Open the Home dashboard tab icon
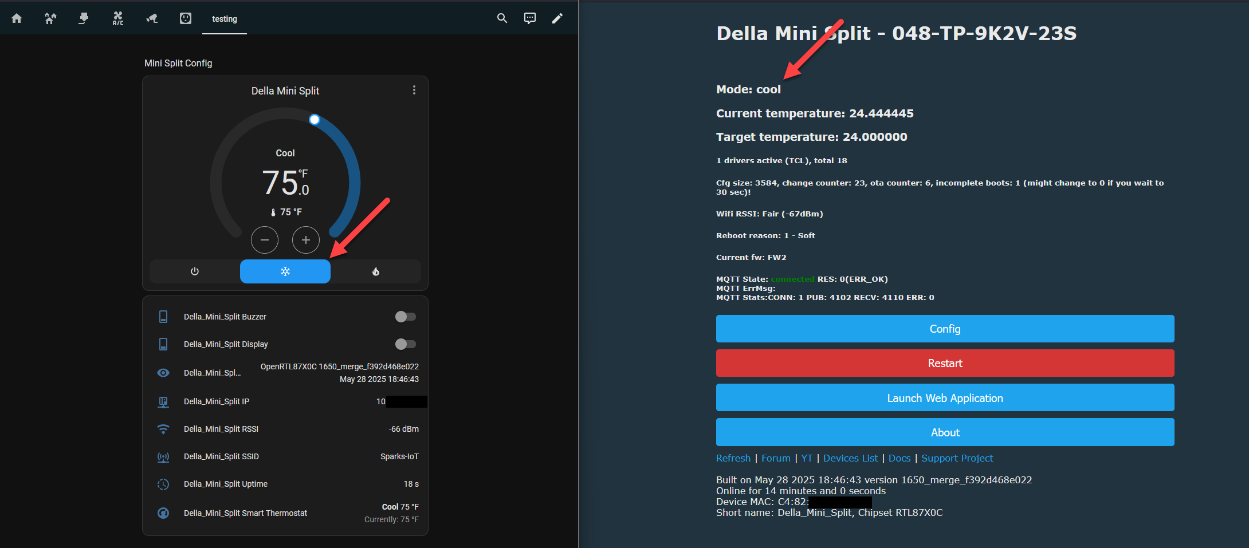 point(17,18)
